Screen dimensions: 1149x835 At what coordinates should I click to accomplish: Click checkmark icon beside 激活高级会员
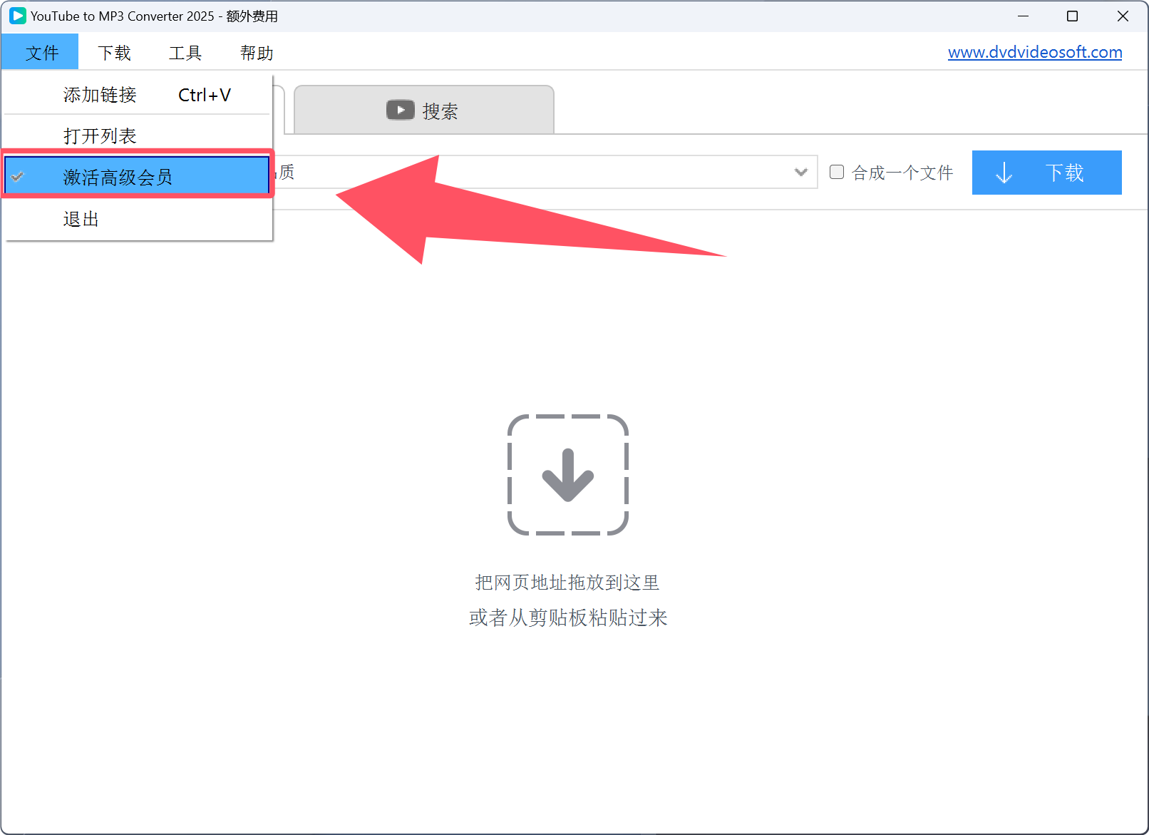pyautogui.click(x=18, y=177)
